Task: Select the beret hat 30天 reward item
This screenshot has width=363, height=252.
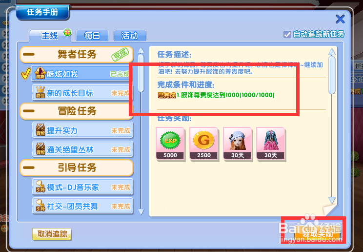Action: point(237,144)
